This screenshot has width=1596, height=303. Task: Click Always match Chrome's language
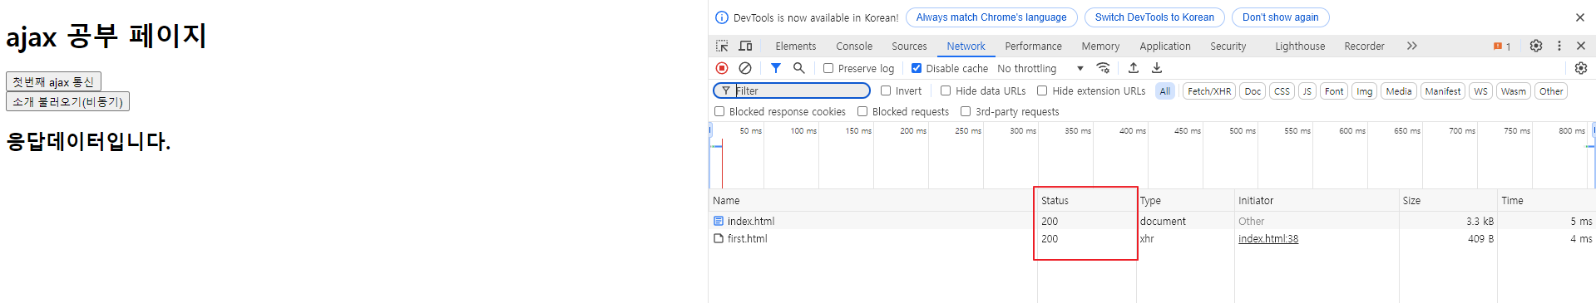991,17
